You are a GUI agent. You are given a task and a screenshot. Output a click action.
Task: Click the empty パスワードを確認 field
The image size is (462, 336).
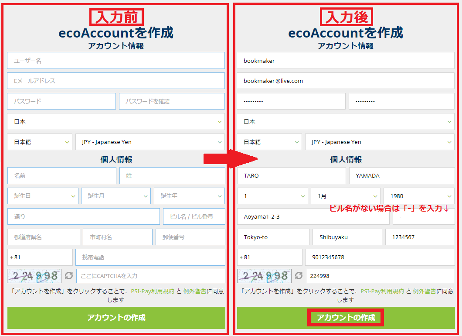click(x=172, y=101)
